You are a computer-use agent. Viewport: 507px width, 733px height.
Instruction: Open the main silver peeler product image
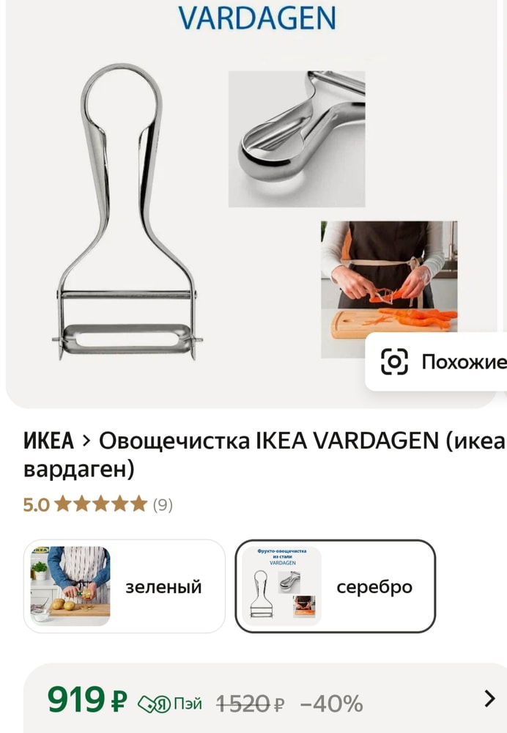[127, 211]
